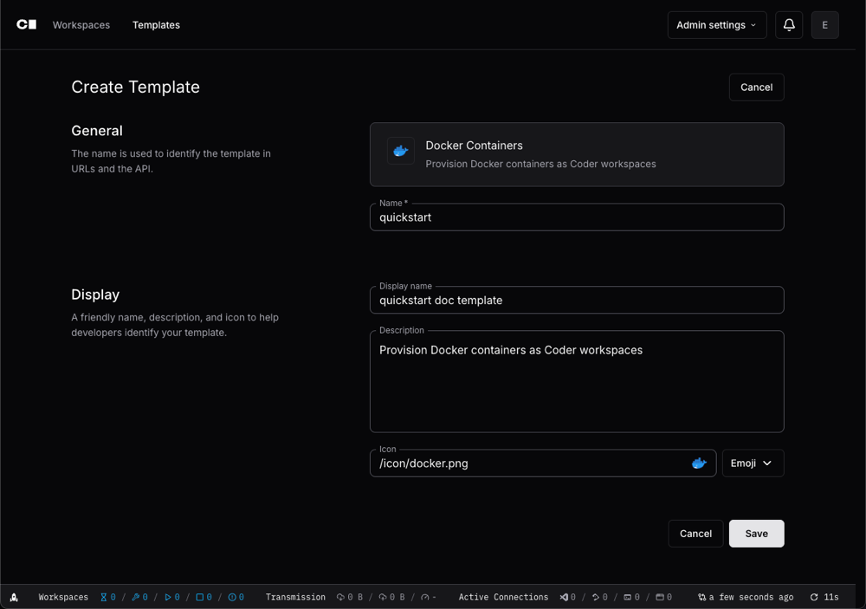
Task: Click the 'Workspaces' label in status bar
Action: pyautogui.click(x=63, y=597)
